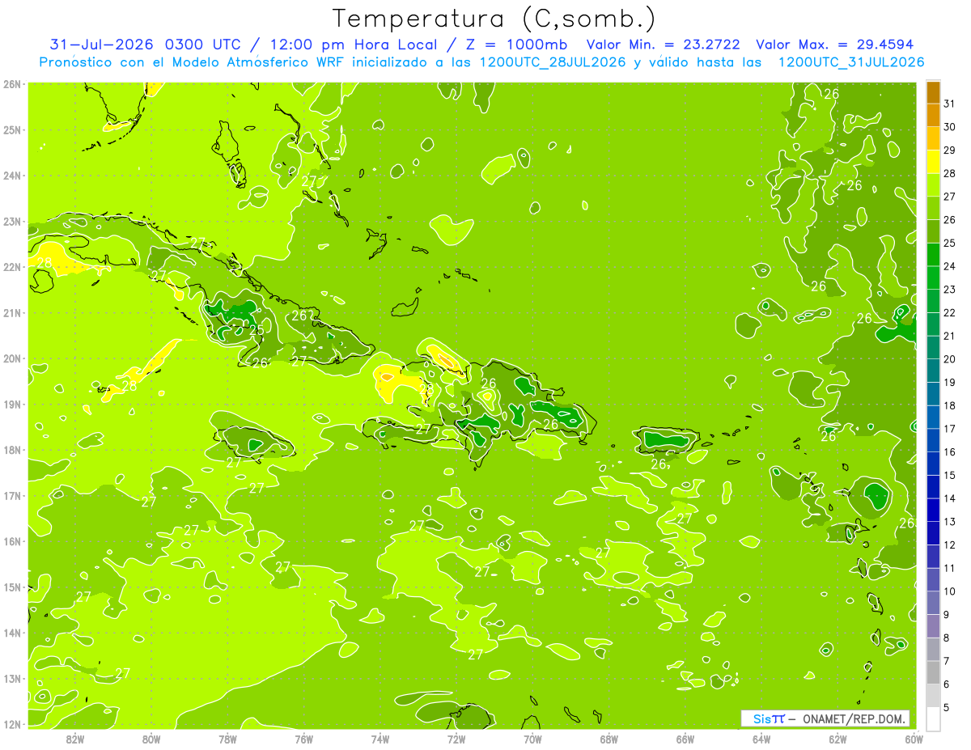Screen dimensions: 971x750
Task: Click the "25N" latitude axis label
Action: click(12, 129)
